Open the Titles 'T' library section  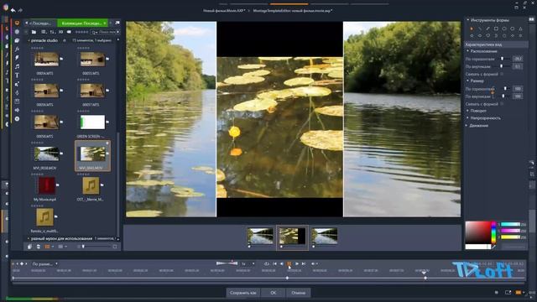click(x=17, y=75)
